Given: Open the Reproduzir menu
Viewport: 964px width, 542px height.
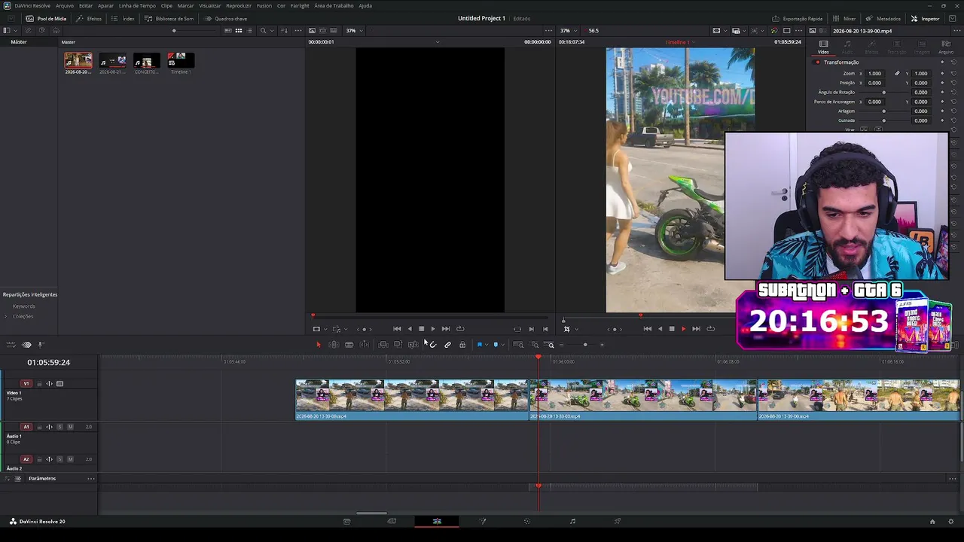Looking at the screenshot, I should point(239,5).
